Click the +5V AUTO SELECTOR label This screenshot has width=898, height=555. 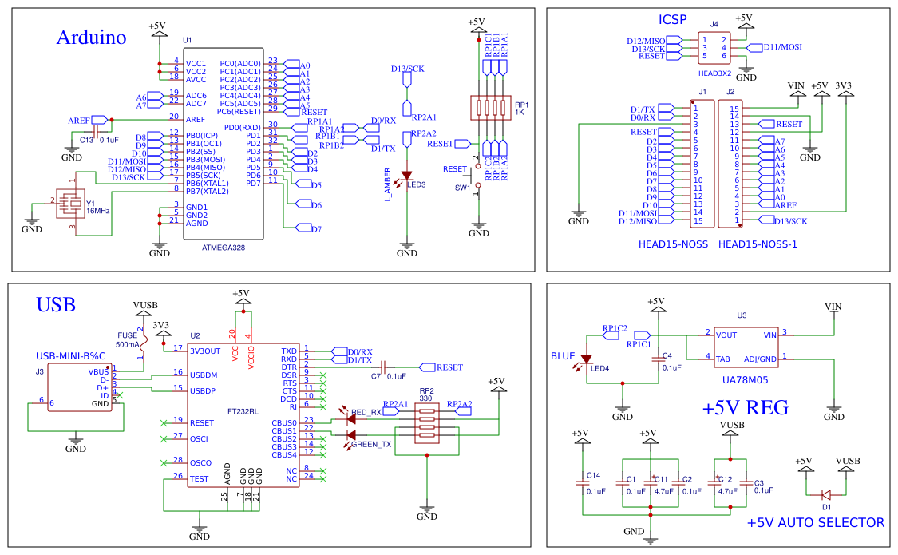click(813, 523)
